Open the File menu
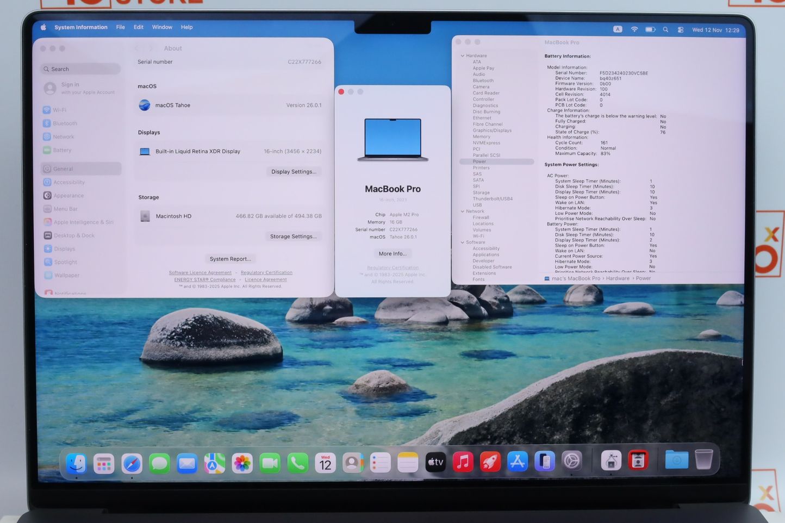The image size is (785, 523). 120,27
